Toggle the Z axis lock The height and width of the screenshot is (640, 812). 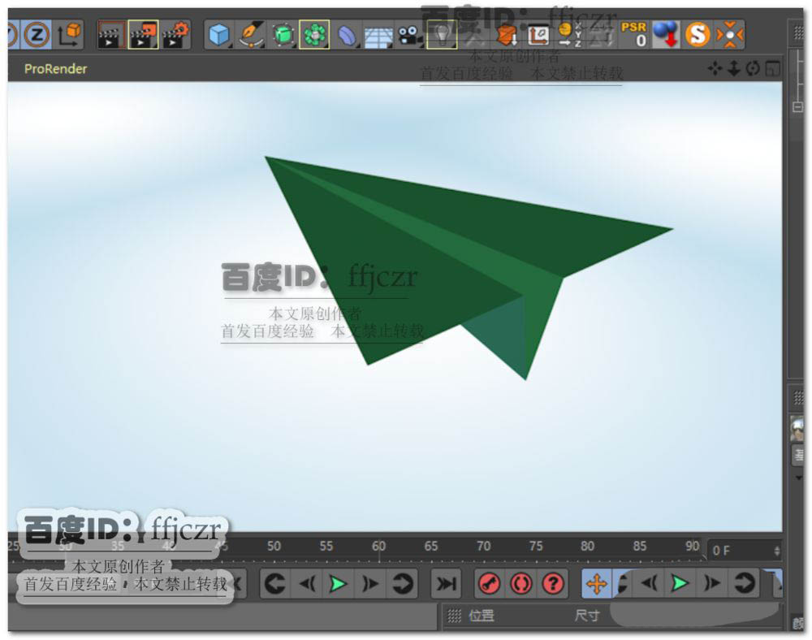[x=37, y=35]
